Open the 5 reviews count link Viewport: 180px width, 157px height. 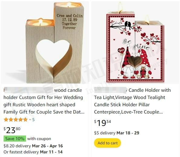click(33, 120)
